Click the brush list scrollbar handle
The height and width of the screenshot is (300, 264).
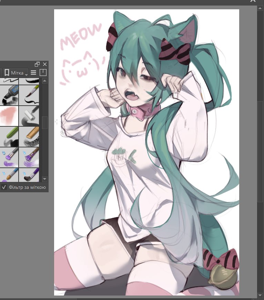[44, 123]
